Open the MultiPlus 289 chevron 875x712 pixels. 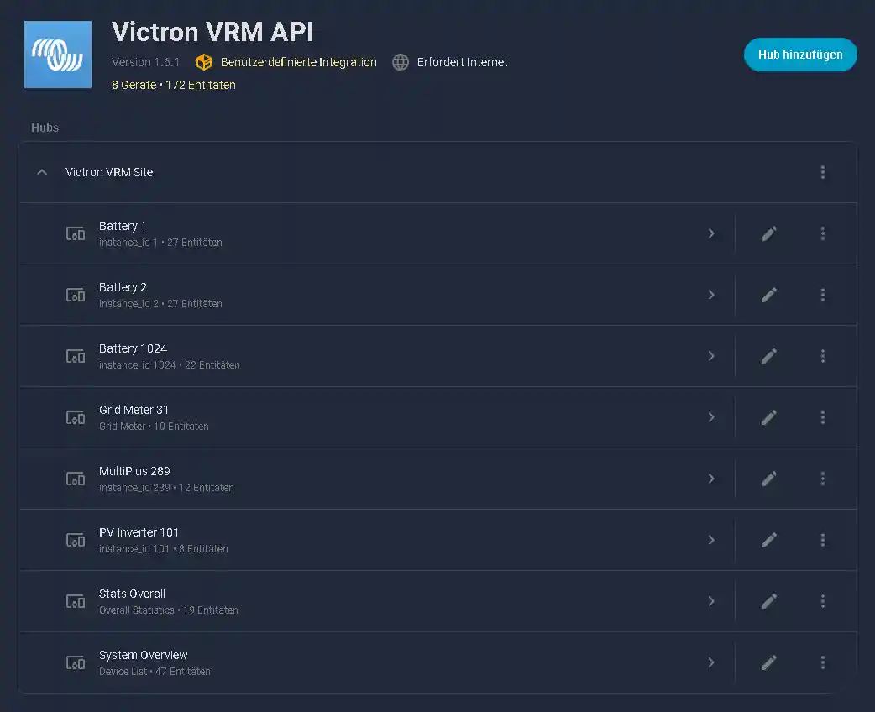click(x=711, y=479)
